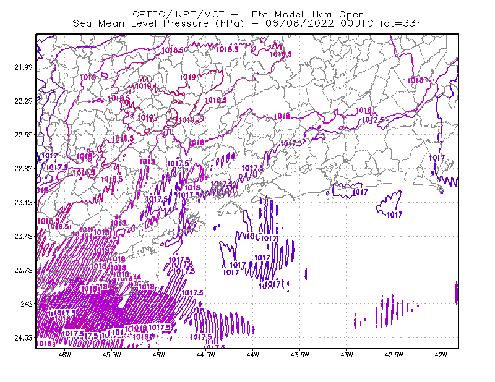The image size is (495, 382).
Task: Click the 22.5S latitude axis label
Action: (x=24, y=135)
